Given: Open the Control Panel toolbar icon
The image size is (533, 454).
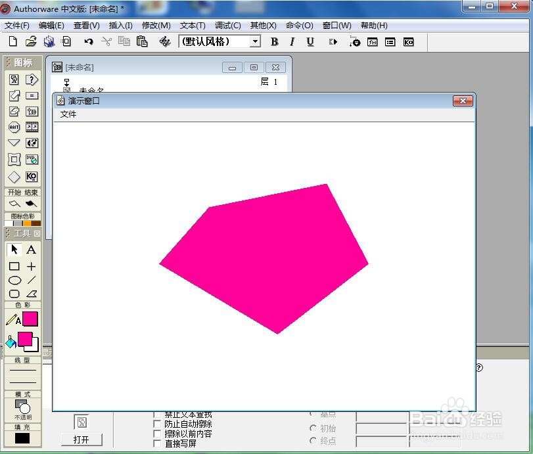Looking at the screenshot, I should point(354,42).
